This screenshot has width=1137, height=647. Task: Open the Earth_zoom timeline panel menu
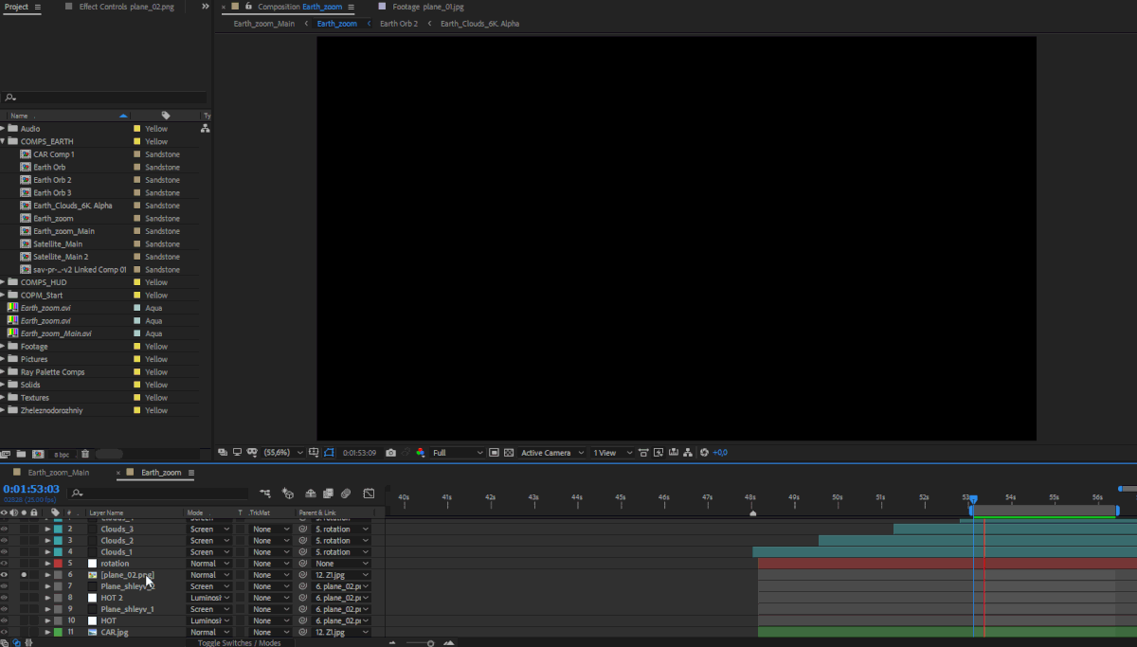tap(190, 472)
